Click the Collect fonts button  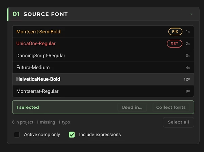pos(171,107)
